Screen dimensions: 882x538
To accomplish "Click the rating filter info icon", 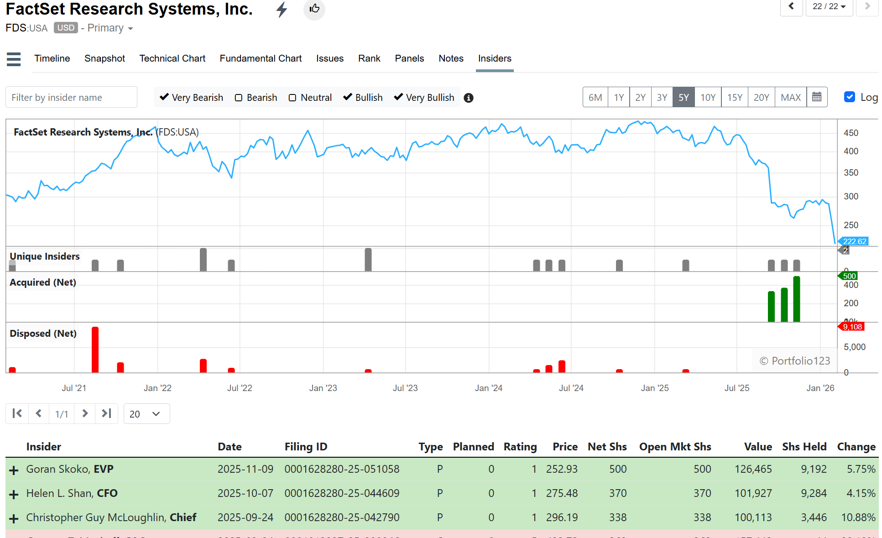I will click(468, 98).
